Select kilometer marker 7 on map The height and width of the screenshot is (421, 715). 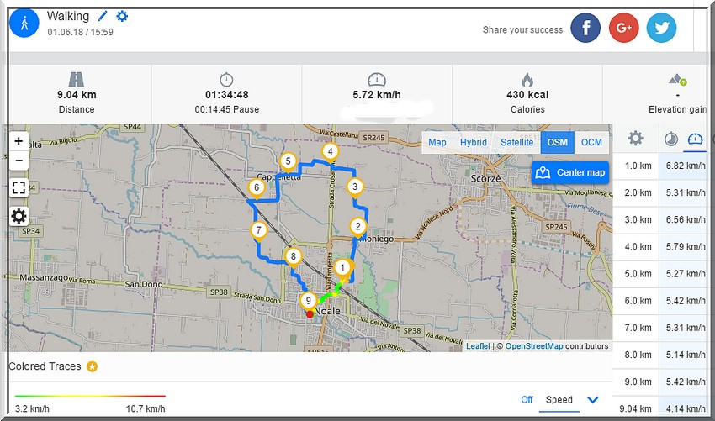(x=258, y=231)
